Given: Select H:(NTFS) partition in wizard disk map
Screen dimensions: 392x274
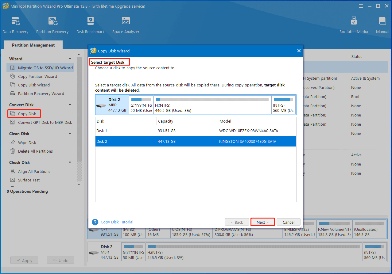Looking at the screenshot, I should pos(212,105).
